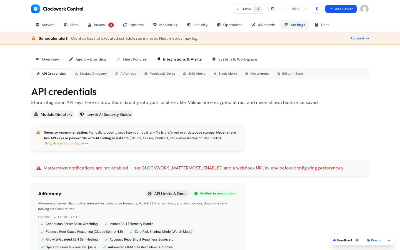
Task: Open the Sites section
Action: (71, 25)
